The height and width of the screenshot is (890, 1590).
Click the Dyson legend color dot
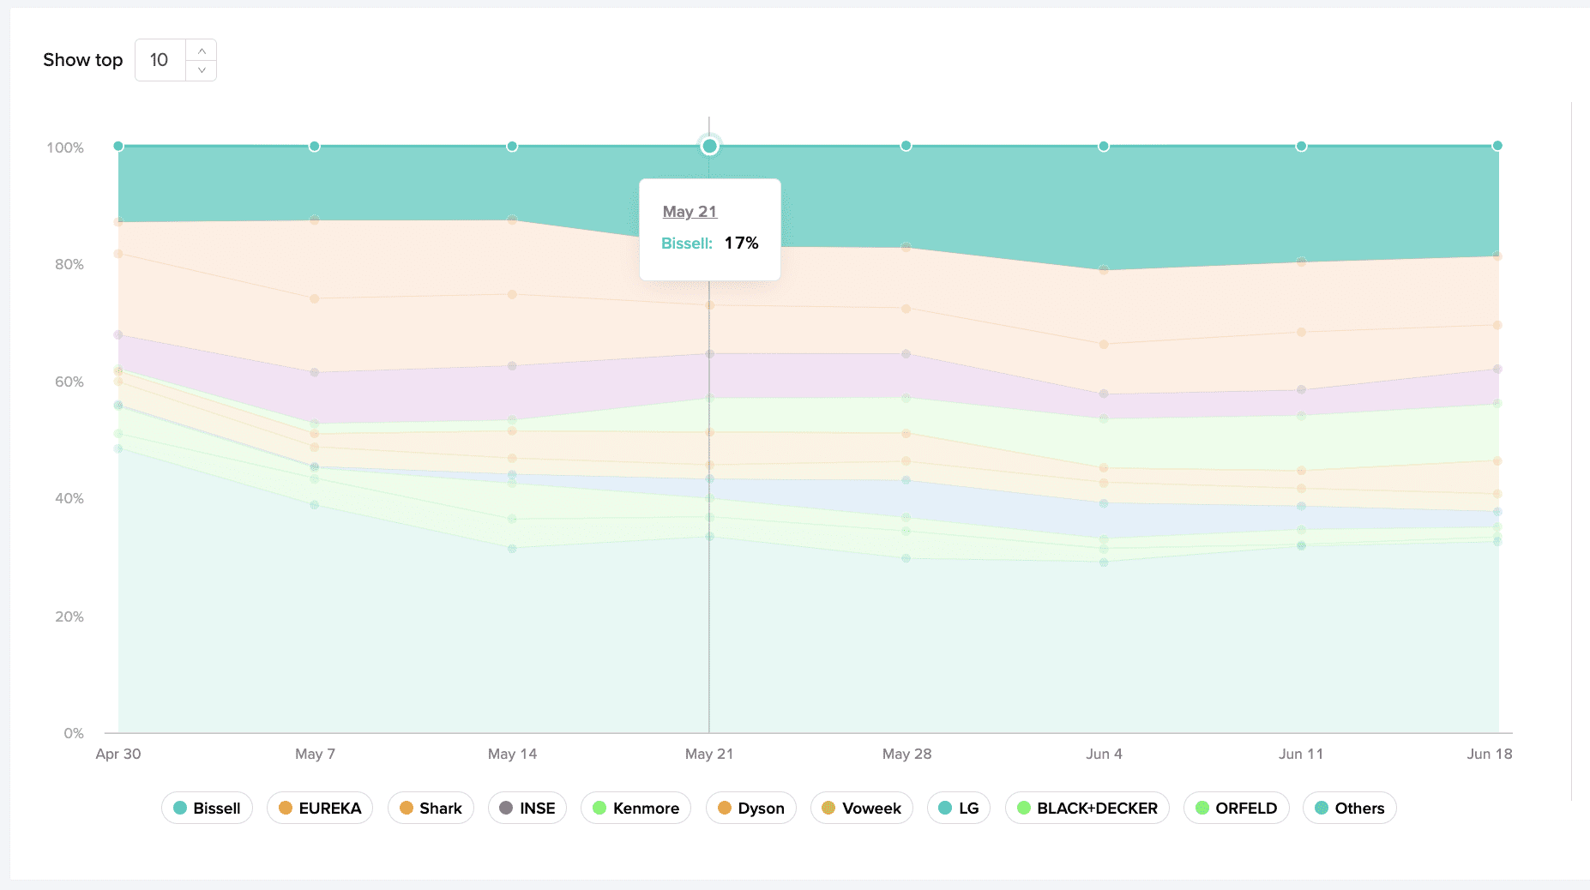[x=726, y=808]
